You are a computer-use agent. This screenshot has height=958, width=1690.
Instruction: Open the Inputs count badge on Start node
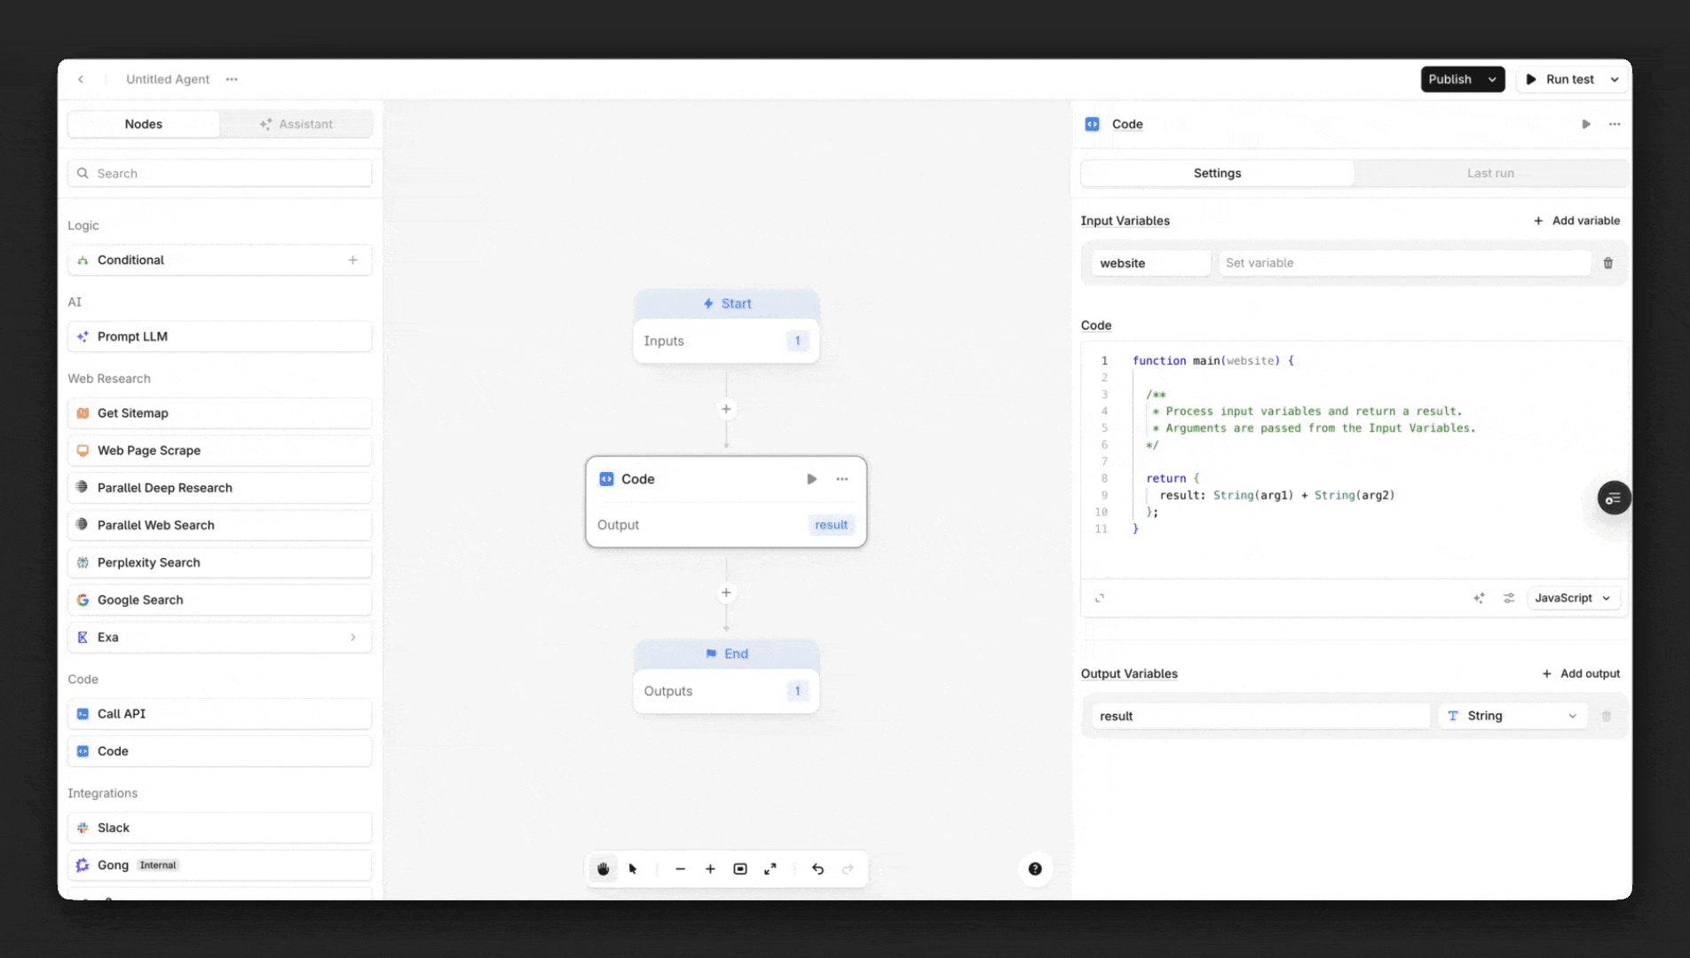(797, 341)
